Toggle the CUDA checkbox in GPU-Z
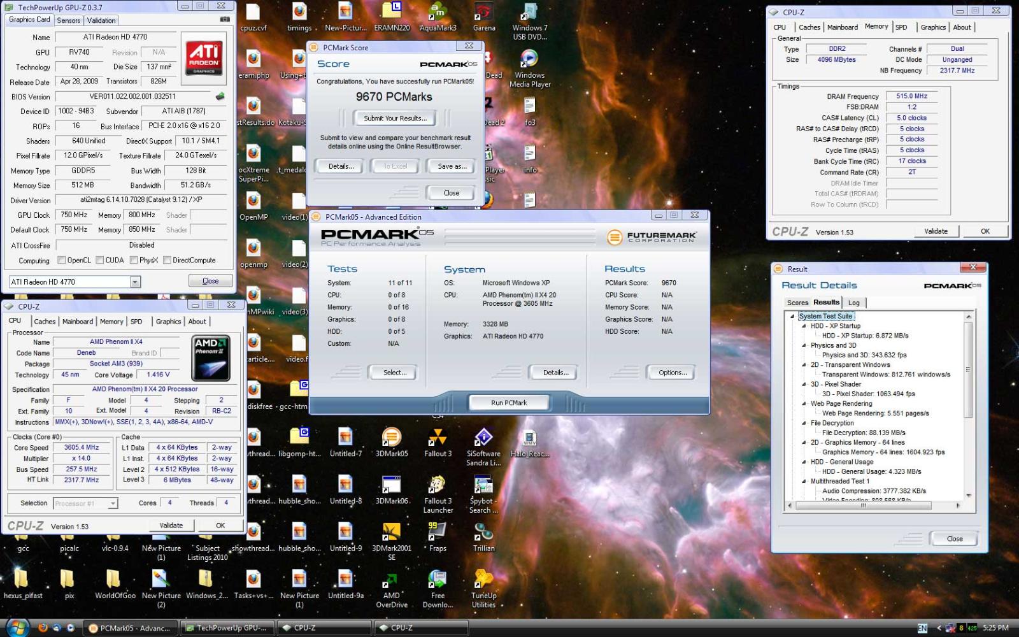Viewport: 1019px width, 637px height. pos(99,260)
